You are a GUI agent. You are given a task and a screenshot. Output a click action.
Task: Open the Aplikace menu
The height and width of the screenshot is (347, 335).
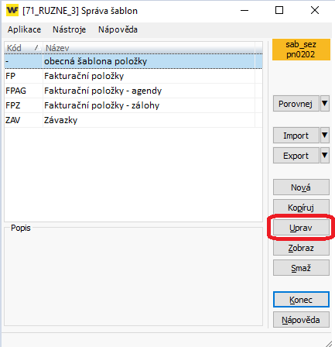[24, 29]
